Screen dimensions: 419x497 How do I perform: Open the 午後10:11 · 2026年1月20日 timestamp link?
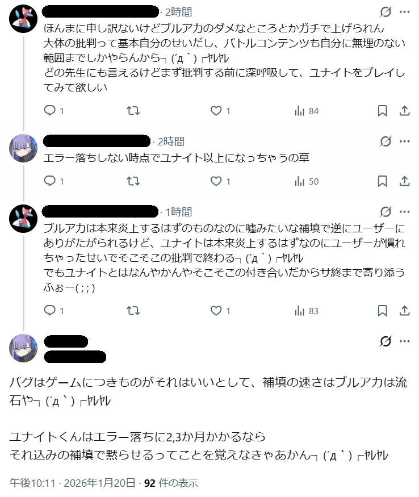tap(73, 483)
